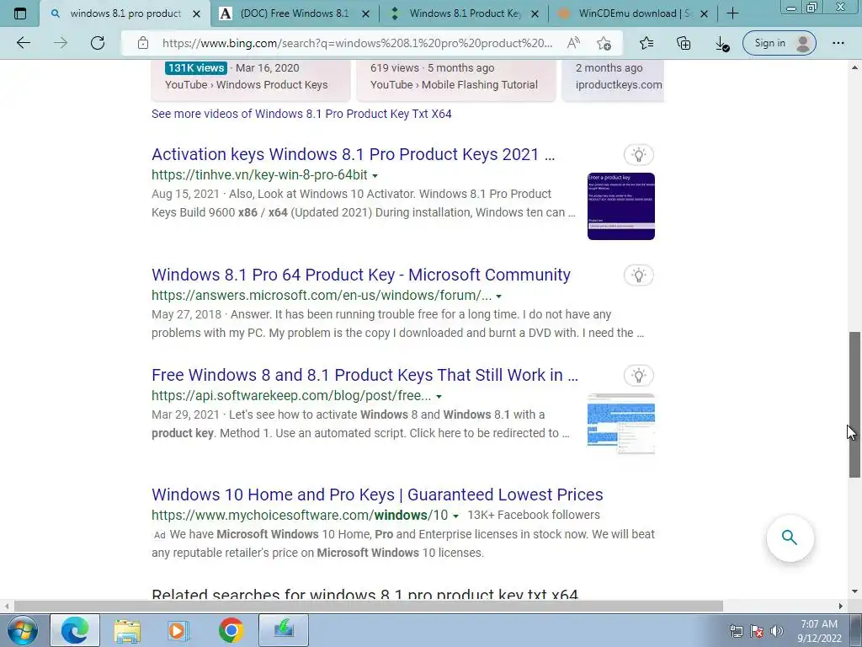Click lightbulb insight for Free Windows 8 result
This screenshot has height=647, width=862.
coord(638,375)
